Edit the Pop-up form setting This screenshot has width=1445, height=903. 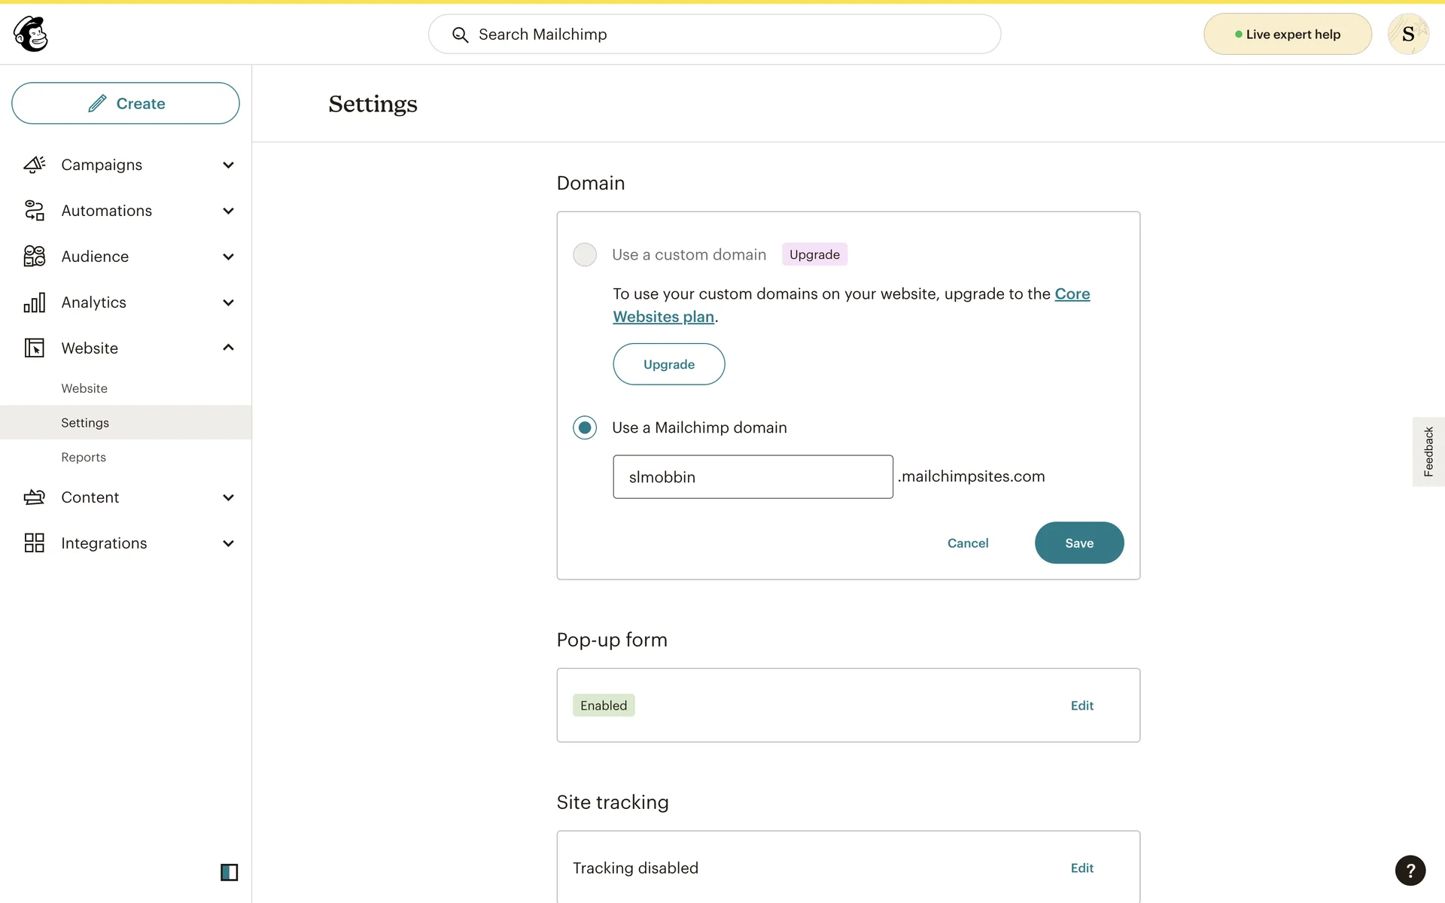(1081, 705)
